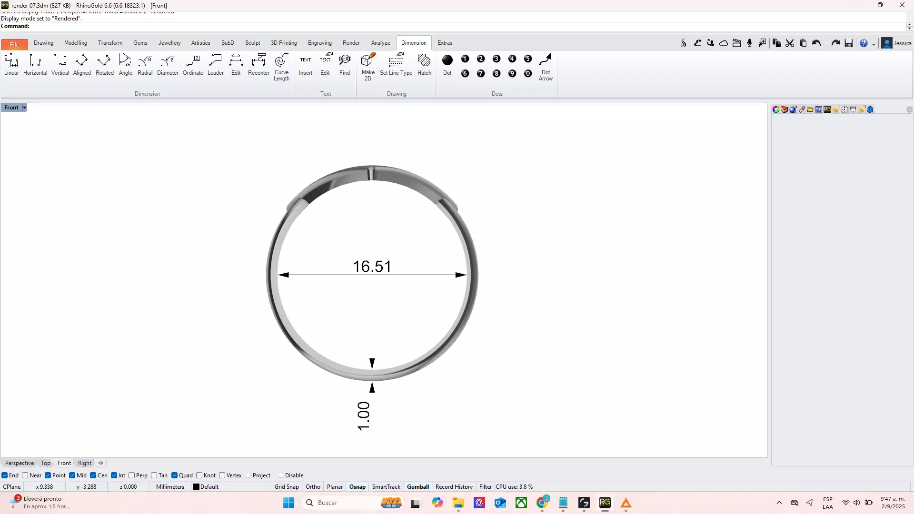Click the Diameter dimension tool
The image size is (914, 514).
pyautogui.click(x=168, y=64)
